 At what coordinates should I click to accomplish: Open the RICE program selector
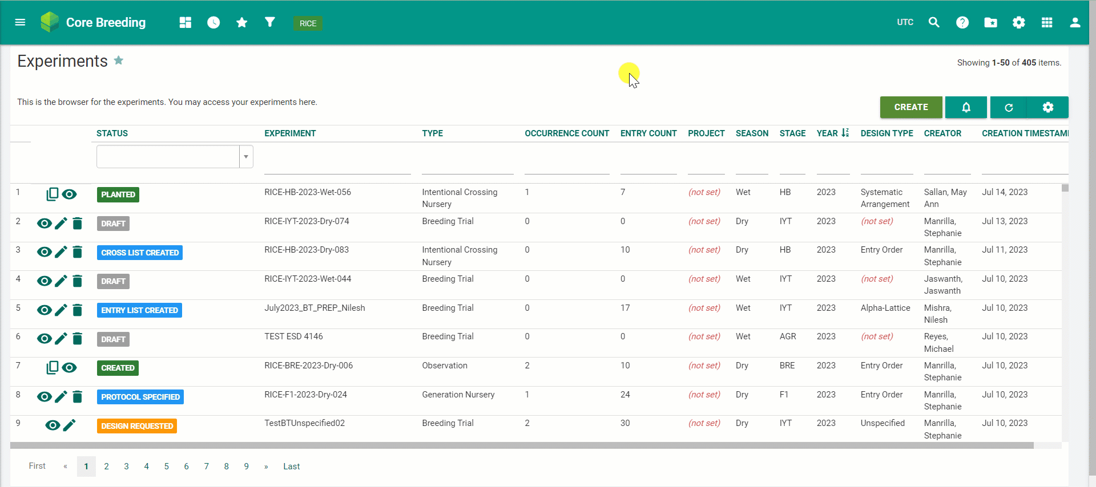pos(308,23)
